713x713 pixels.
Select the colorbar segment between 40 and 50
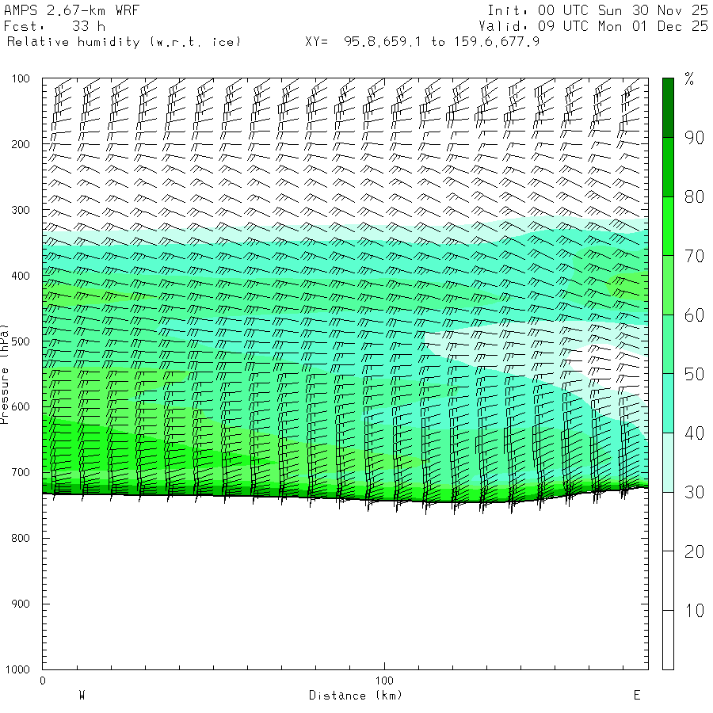[668, 402]
